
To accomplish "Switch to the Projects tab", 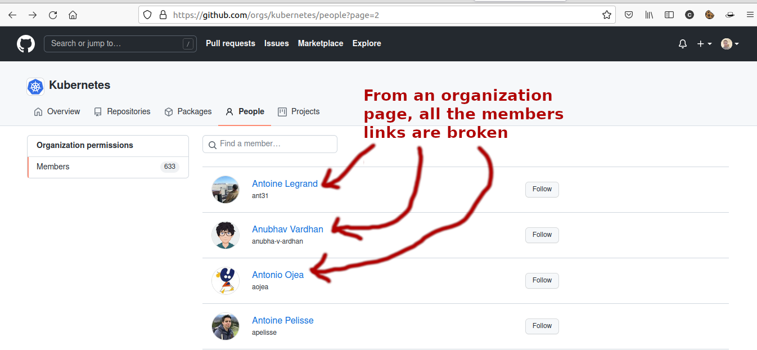I will 299,111.
